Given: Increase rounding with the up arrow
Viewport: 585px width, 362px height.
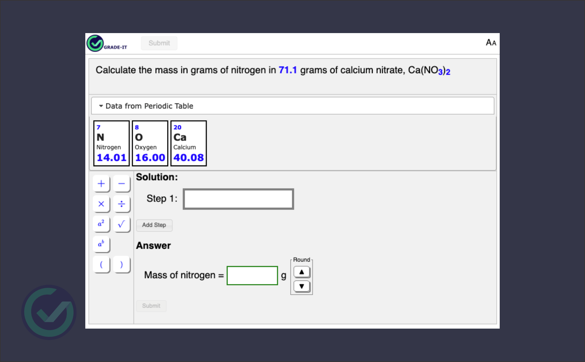Looking at the screenshot, I should [x=301, y=272].
